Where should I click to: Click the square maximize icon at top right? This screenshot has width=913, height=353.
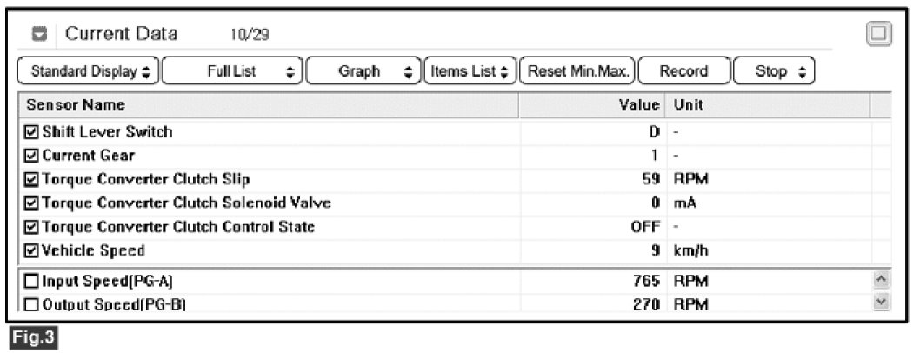879,35
